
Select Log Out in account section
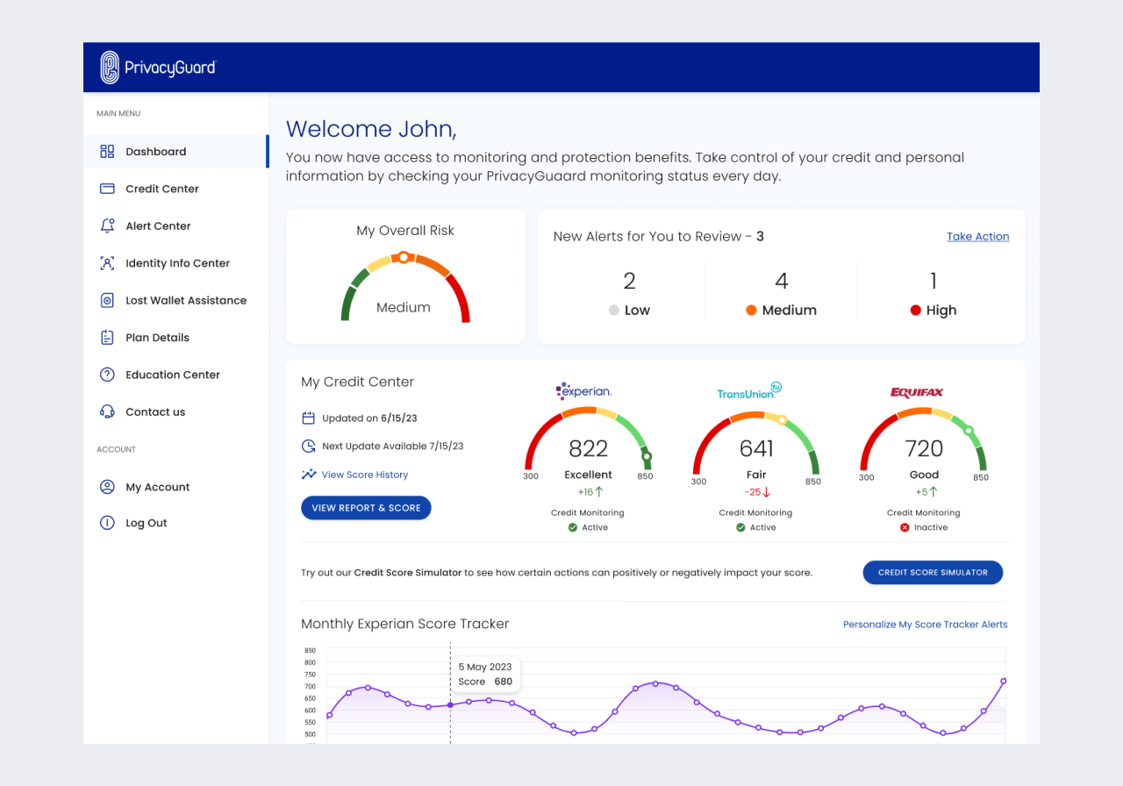click(146, 523)
